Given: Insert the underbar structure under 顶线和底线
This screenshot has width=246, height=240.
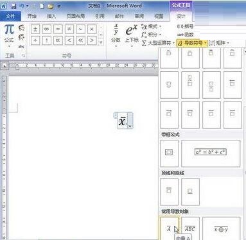Looking at the screenshot, I should pos(190,192).
